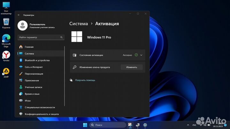Image resolution: width=230 pixels, height=129 pixels.
Task: Open the second pinned taskbar app
Action: coord(138,125)
